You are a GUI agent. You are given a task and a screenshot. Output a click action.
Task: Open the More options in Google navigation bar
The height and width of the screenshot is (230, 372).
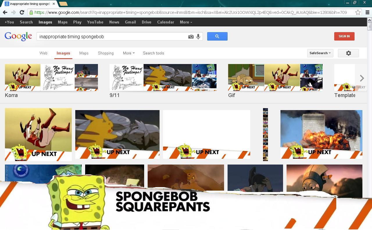click(x=185, y=22)
